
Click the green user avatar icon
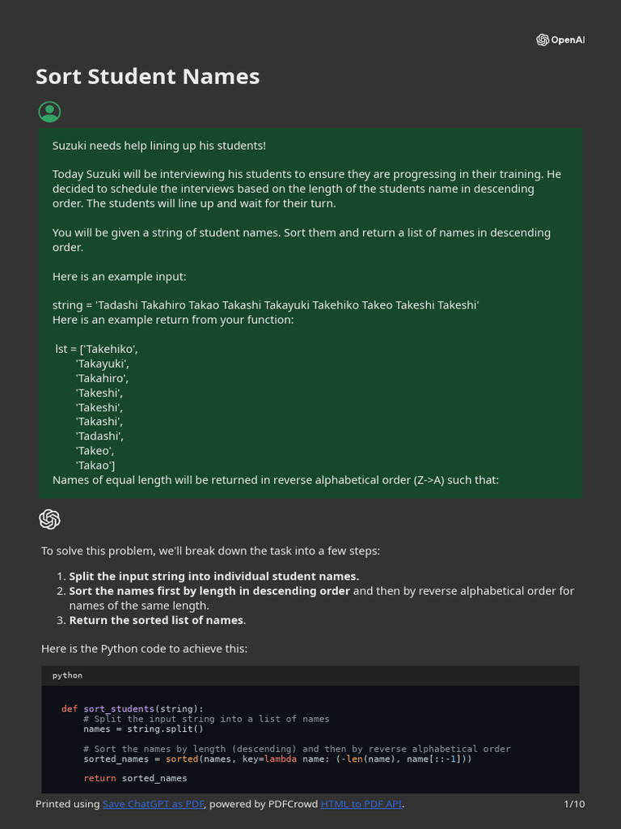click(x=49, y=113)
